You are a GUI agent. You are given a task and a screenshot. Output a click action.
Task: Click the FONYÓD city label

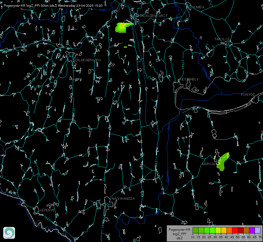point(248,95)
